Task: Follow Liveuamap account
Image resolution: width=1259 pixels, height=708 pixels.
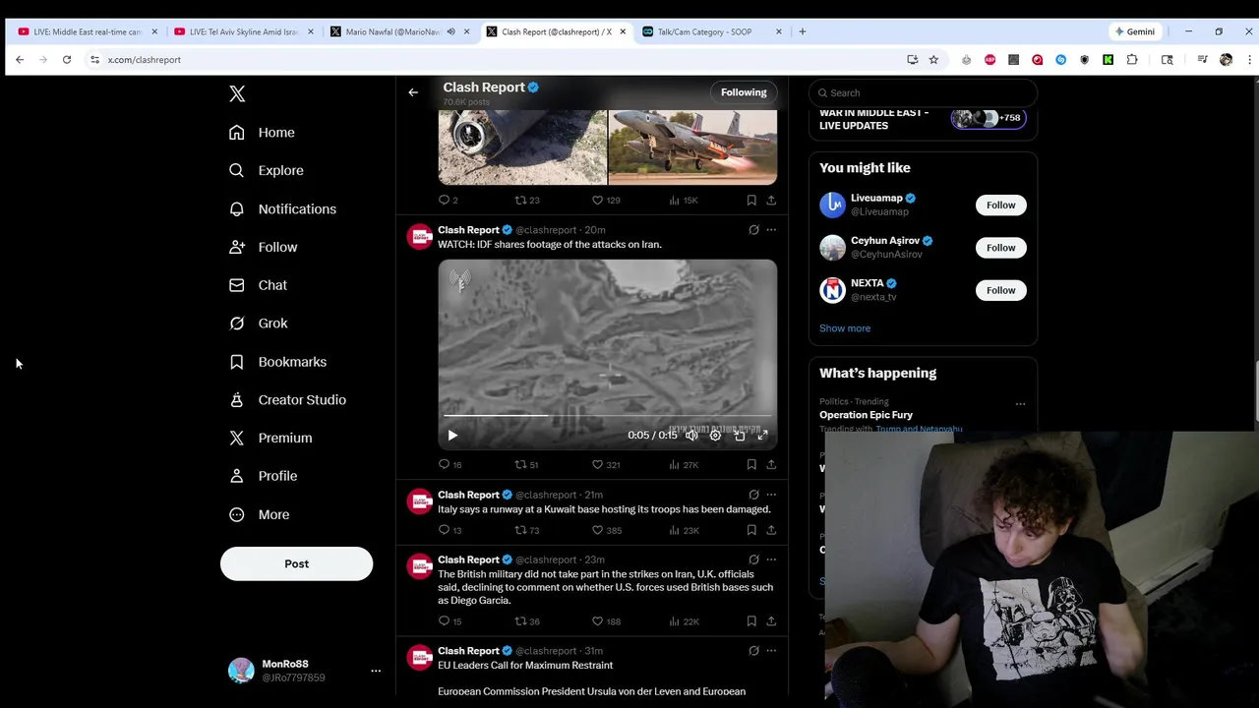Action: point(1000,205)
